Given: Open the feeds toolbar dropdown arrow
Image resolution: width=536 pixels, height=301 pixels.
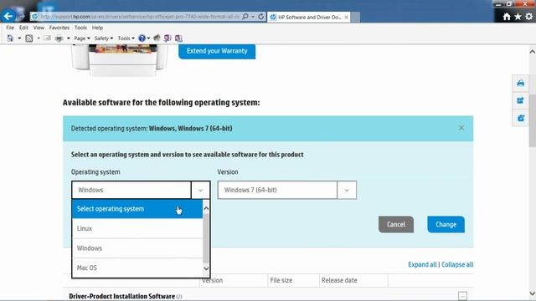Looking at the screenshot, I should [x=39, y=38].
